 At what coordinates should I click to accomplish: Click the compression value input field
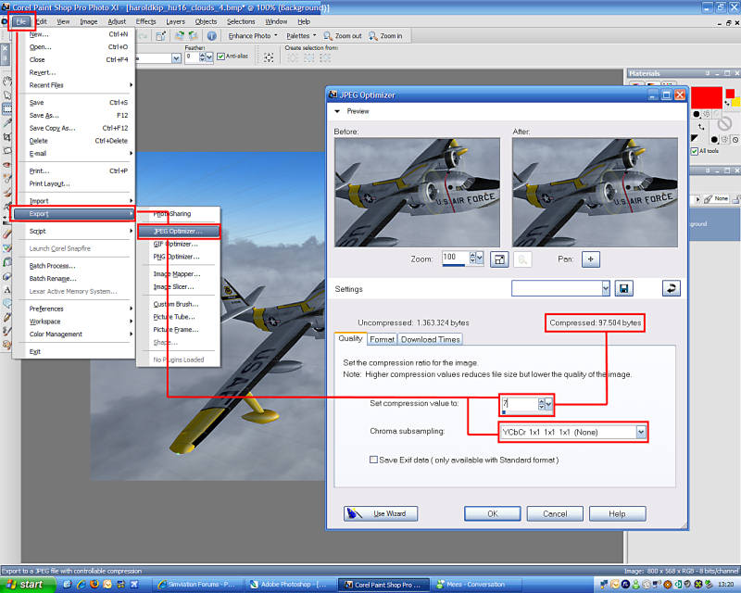point(520,404)
